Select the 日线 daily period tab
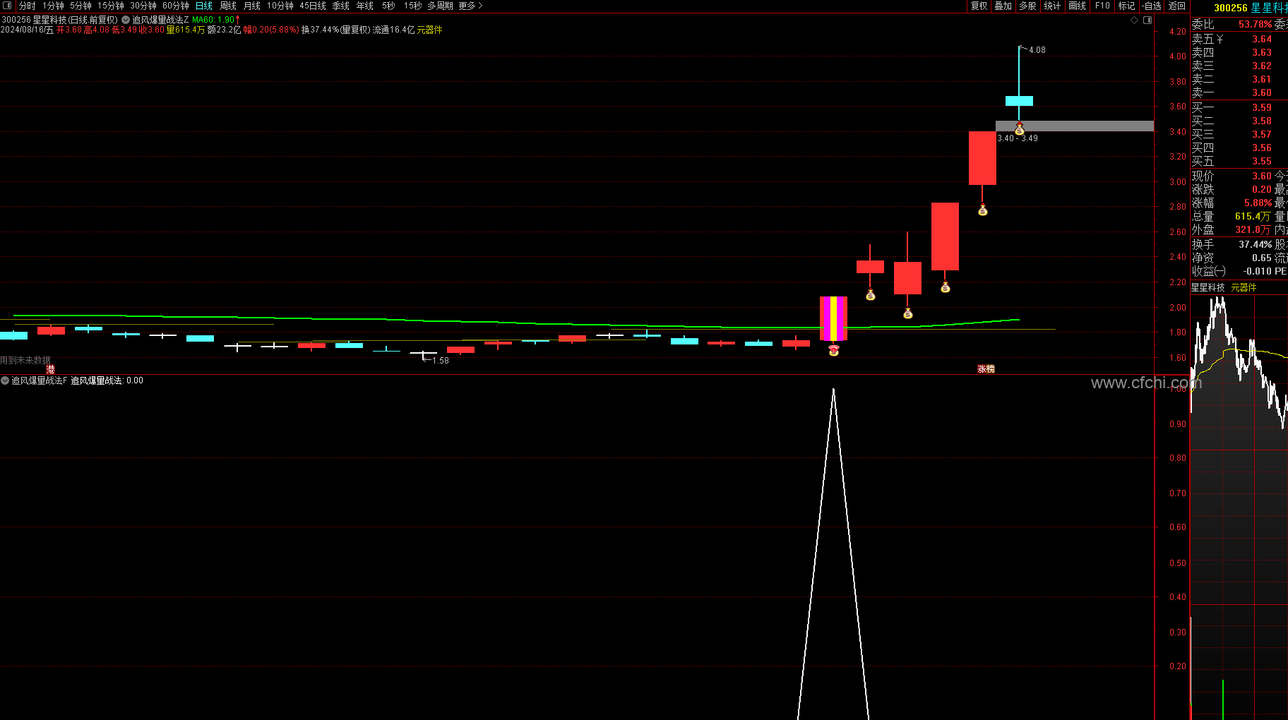1288x720 pixels. pos(204,6)
